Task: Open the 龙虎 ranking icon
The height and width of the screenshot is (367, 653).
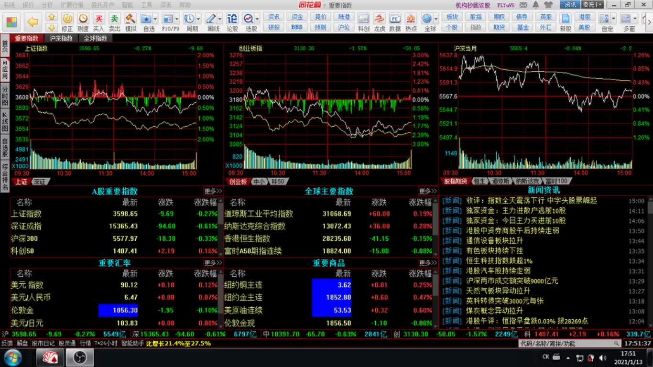Action: click(379, 22)
